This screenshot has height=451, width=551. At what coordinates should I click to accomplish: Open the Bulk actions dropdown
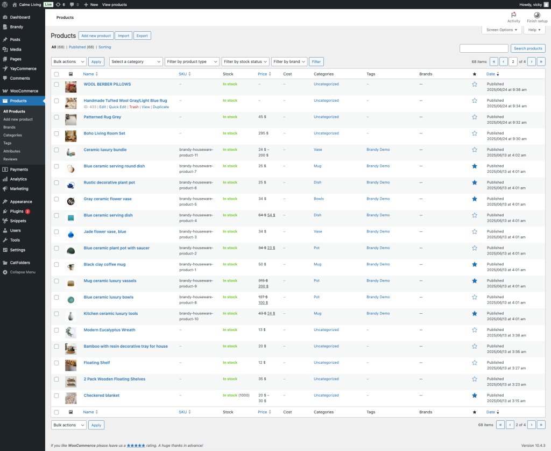pyautogui.click(x=68, y=61)
